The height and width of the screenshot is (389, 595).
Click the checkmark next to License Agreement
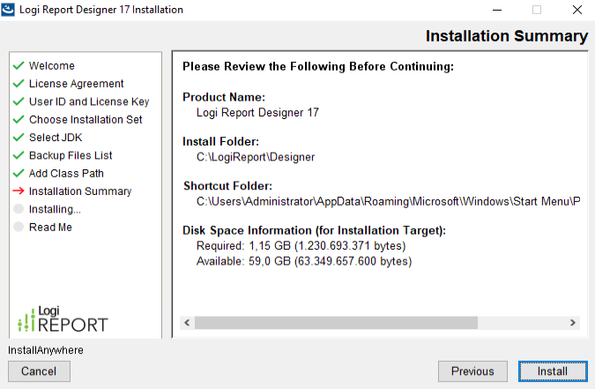pyautogui.click(x=18, y=84)
